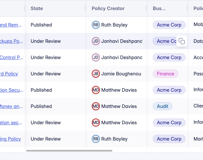
Task: Click the JD avatar in the 'ckups Po...' row
Action: (x=96, y=41)
